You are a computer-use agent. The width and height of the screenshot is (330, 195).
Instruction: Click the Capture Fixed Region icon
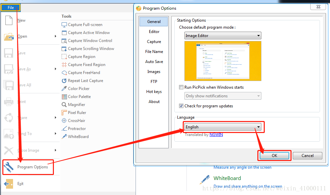64,65
